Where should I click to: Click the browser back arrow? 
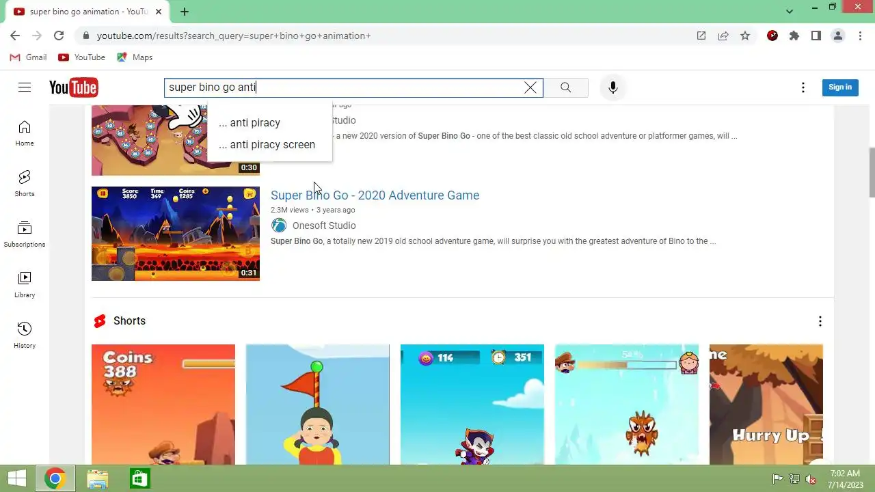[15, 36]
